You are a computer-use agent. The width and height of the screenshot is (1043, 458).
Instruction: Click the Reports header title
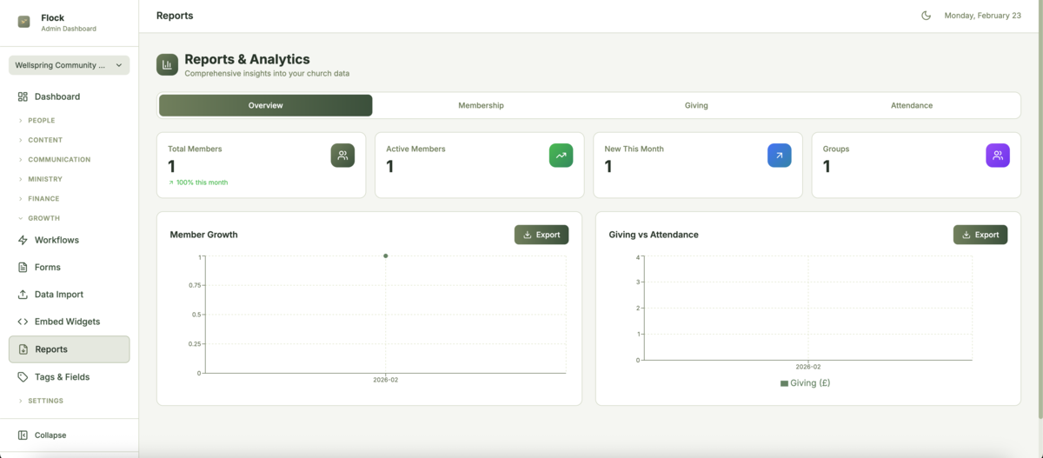[175, 16]
